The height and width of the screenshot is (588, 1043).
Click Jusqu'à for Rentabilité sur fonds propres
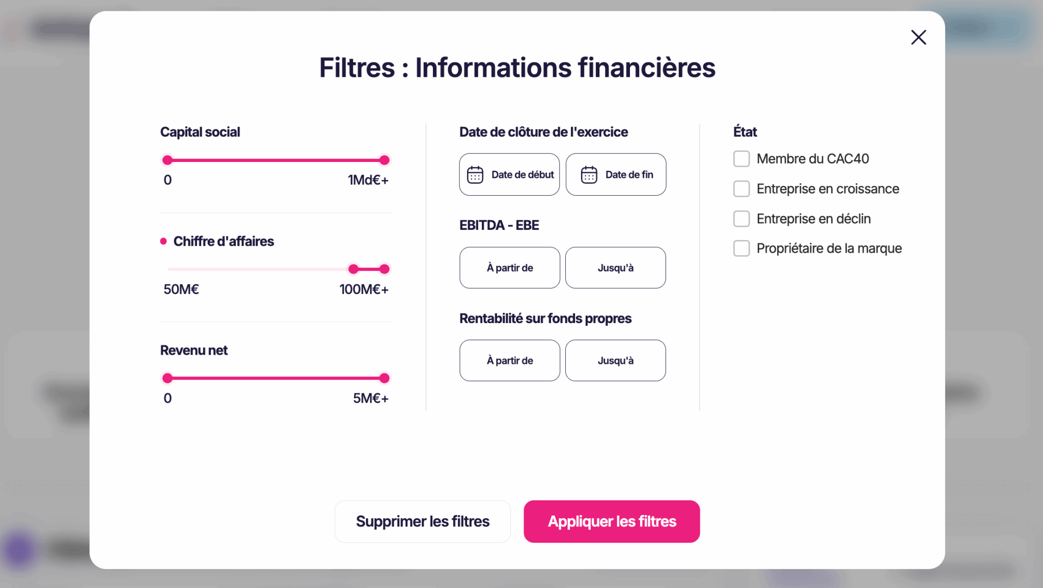pos(615,360)
